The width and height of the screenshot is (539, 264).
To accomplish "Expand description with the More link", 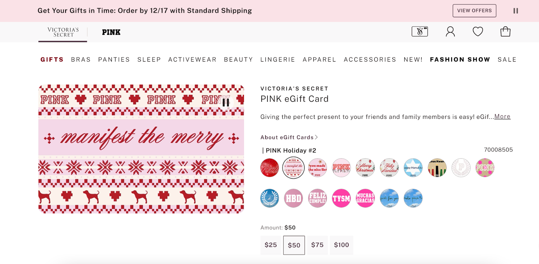I will [x=502, y=117].
